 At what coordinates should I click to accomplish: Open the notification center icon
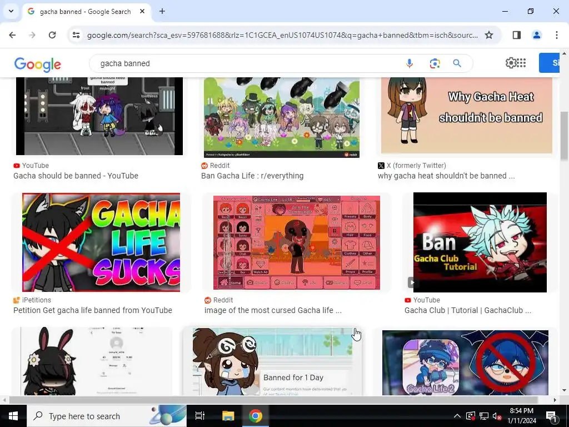(x=551, y=416)
